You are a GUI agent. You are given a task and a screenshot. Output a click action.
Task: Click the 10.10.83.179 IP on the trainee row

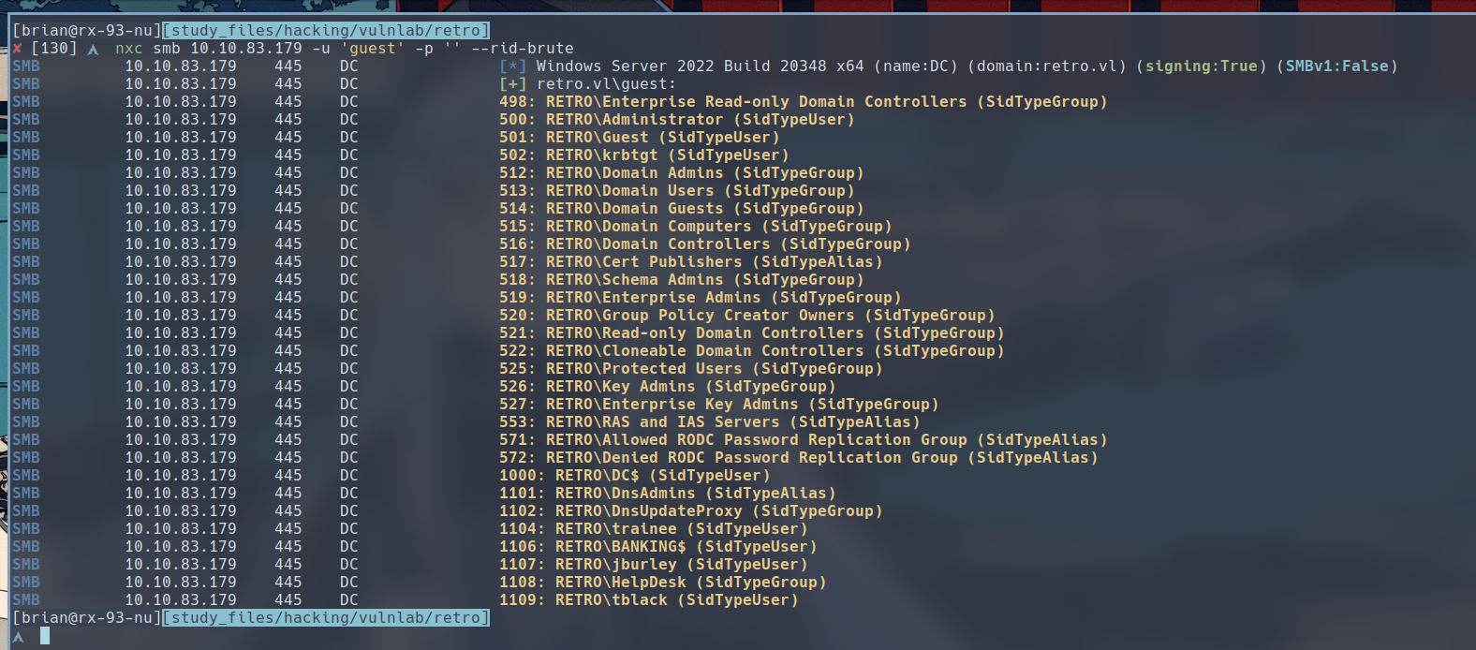(181, 529)
